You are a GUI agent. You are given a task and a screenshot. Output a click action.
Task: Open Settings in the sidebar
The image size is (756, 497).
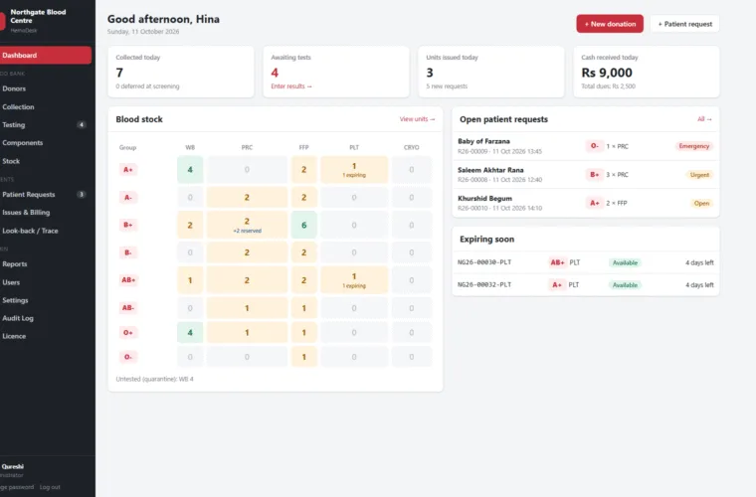[x=45, y=300]
